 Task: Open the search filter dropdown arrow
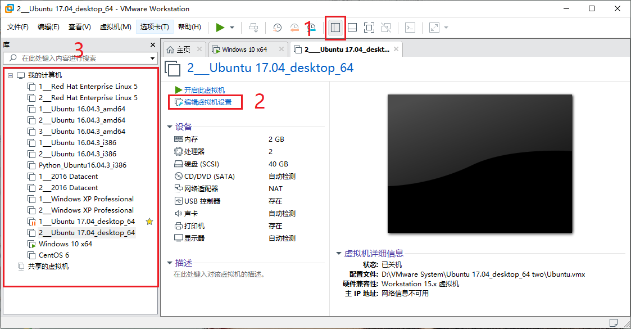pos(151,58)
